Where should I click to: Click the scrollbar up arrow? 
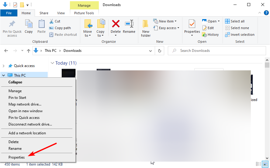coord(267,60)
